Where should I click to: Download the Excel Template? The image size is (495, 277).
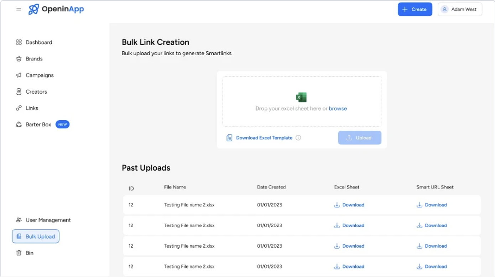pos(264,138)
